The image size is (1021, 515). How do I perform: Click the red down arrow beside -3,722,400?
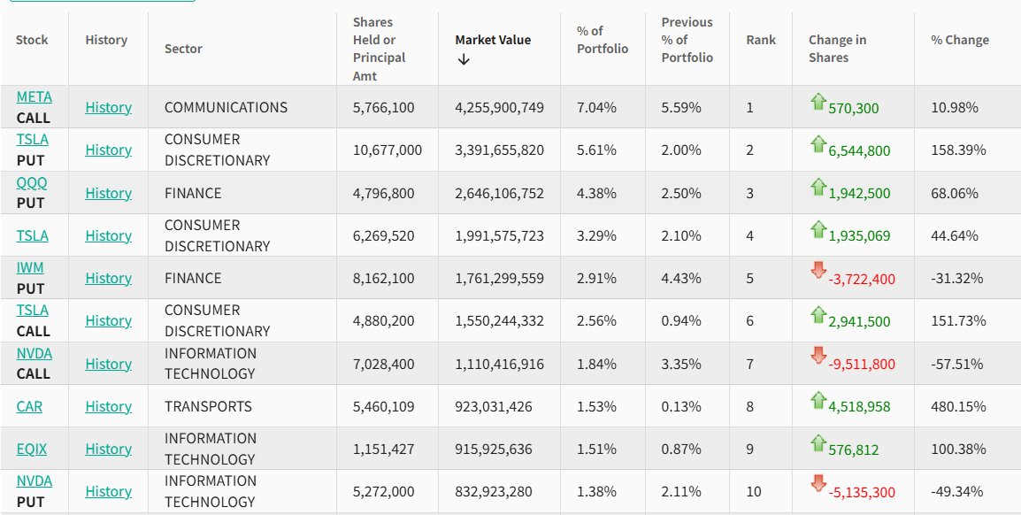click(818, 271)
